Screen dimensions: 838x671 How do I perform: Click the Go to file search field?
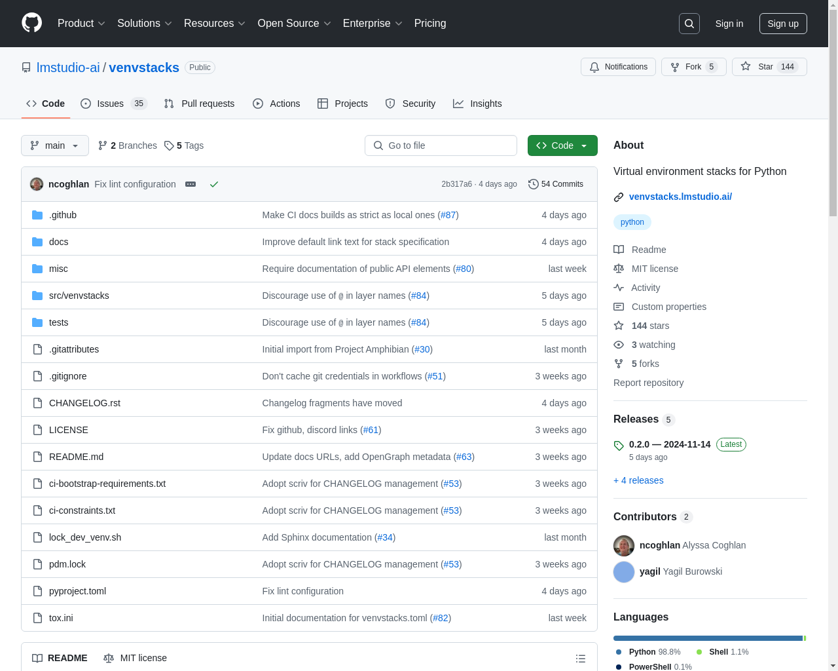point(441,145)
